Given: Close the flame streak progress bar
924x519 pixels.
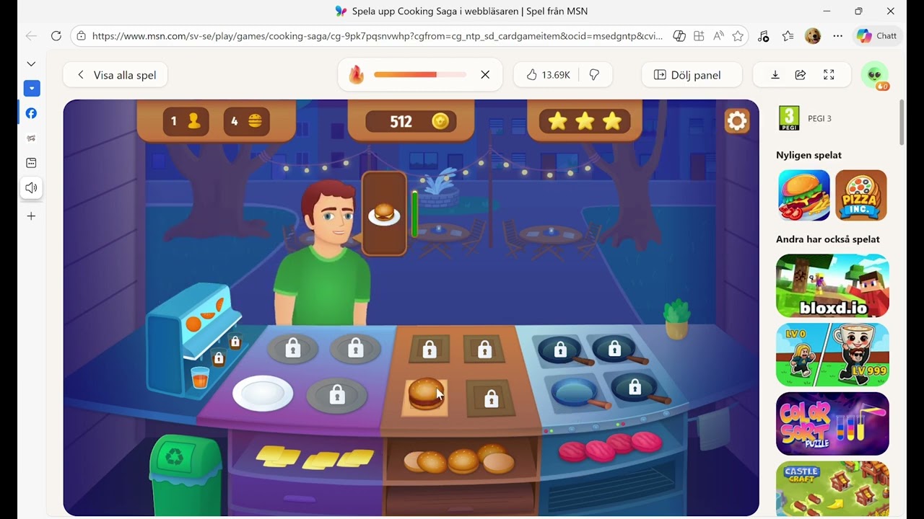Looking at the screenshot, I should [x=485, y=75].
